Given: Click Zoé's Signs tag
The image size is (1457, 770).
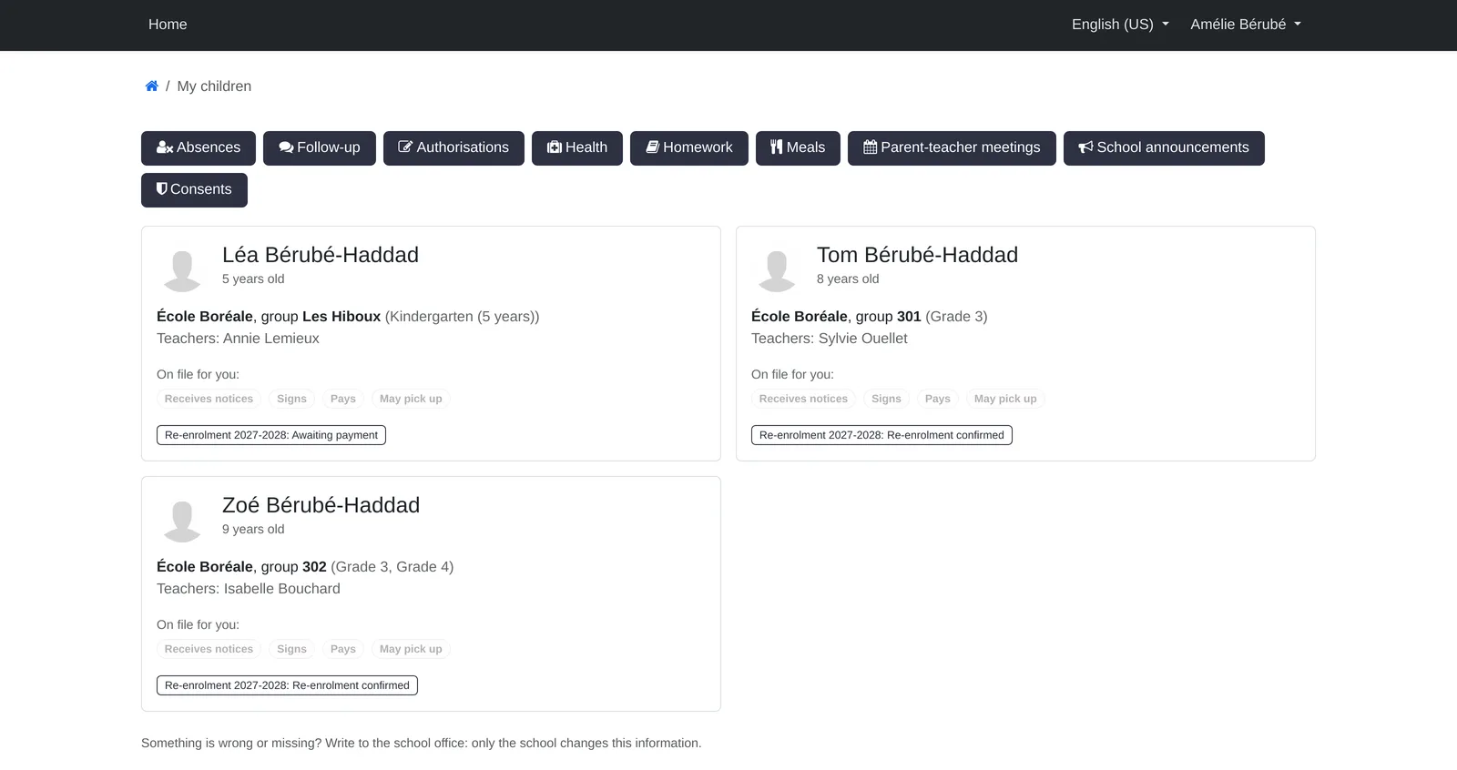Looking at the screenshot, I should pyautogui.click(x=291, y=649).
